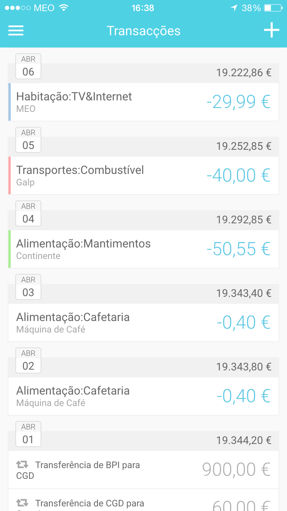Tap the battery indicator icon
287x511 pixels.
273,8
